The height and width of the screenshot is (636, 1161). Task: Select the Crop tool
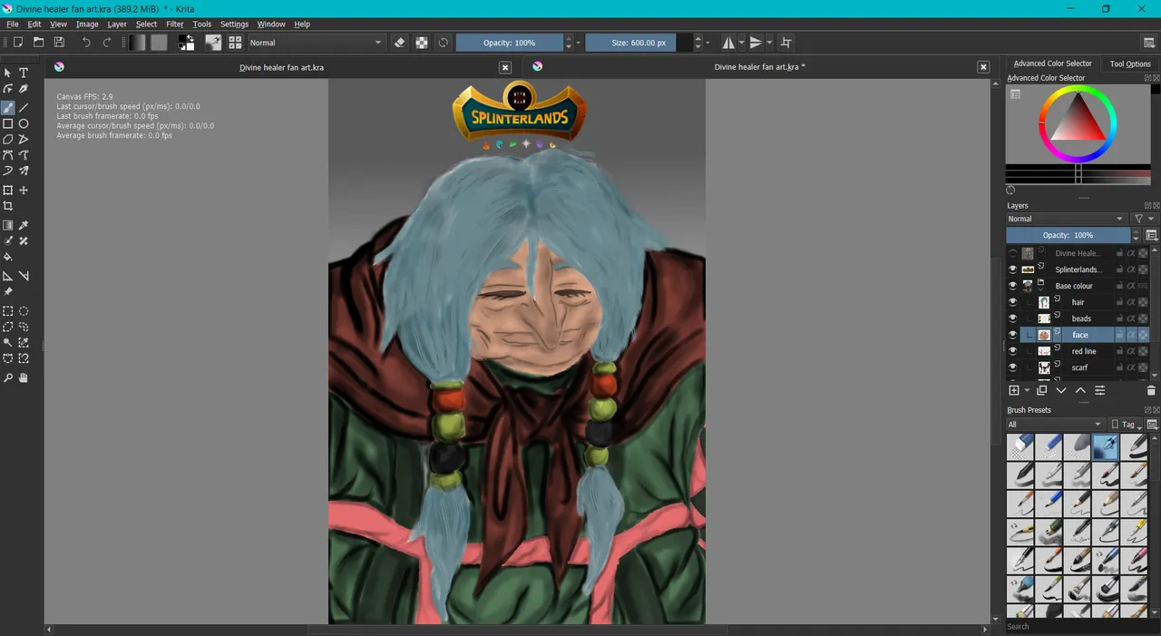pyautogui.click(x=8, y=206)
